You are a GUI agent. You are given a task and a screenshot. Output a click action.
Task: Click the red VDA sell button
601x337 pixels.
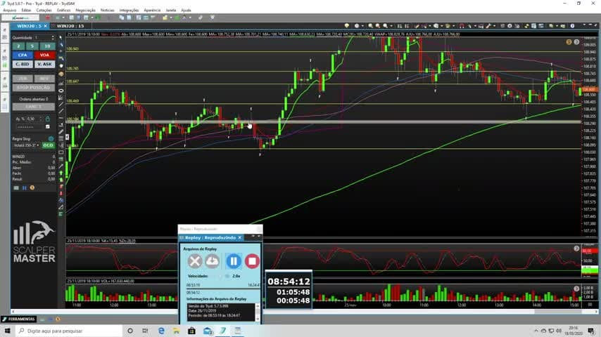(x=44, y=55)
